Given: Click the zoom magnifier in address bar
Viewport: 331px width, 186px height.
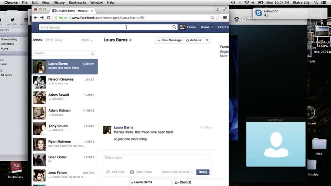Looking at the screenshot, I should coord(212,18).
